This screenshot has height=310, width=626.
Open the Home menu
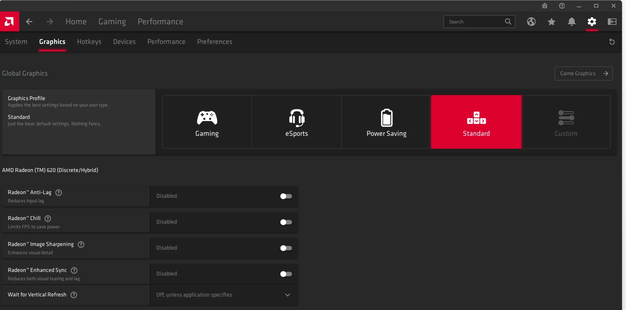[x=76, y=22]
